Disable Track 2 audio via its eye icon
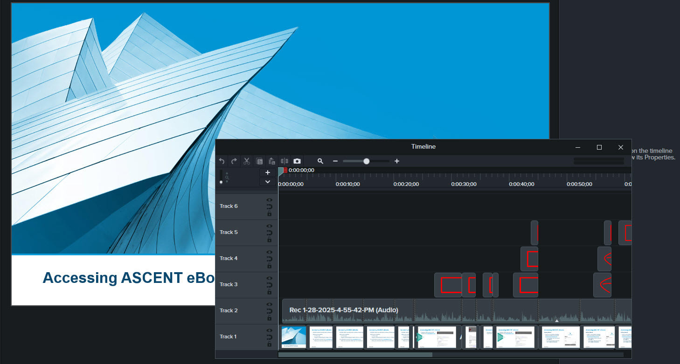Image resolution: width=680 pixels, height=364 pixels. [269, 304]
